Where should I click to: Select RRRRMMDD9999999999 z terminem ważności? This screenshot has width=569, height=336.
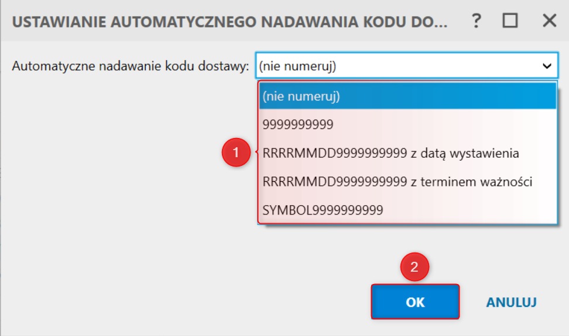408,182
